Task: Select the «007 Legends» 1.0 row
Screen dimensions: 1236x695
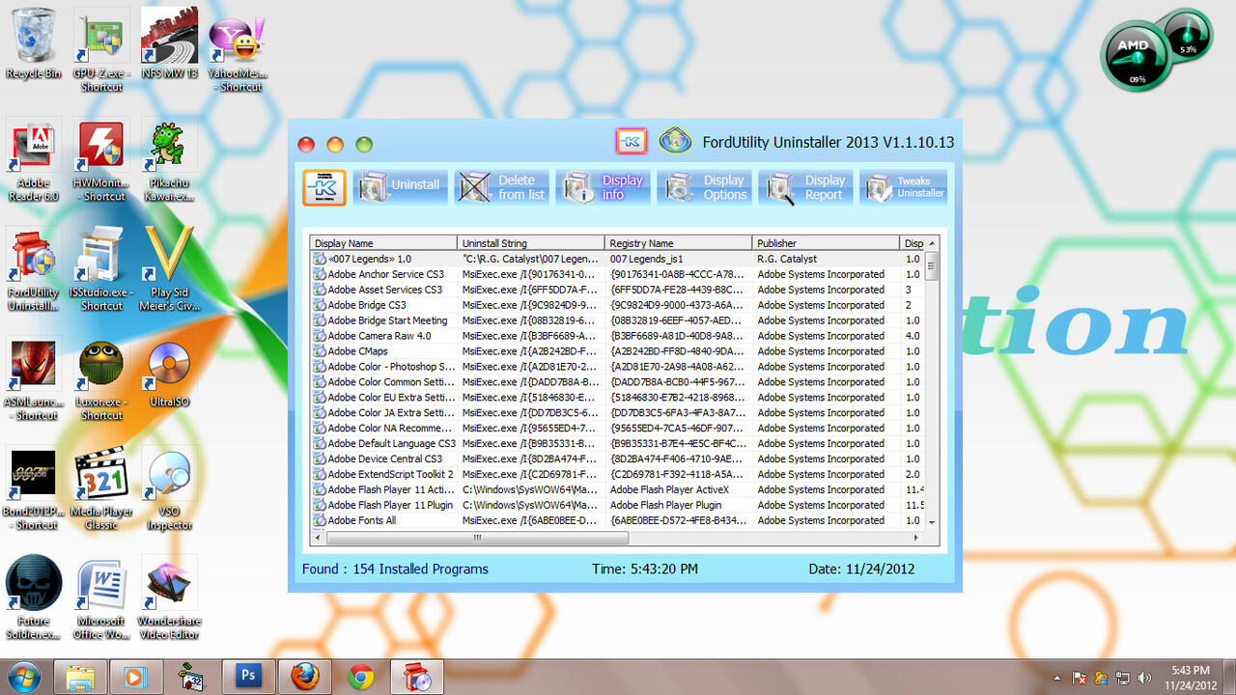Action: coord(618,259)
